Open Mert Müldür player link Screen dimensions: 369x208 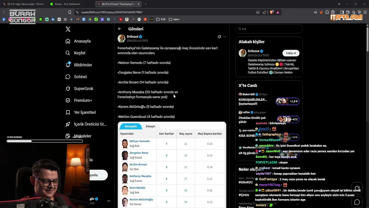138,188
